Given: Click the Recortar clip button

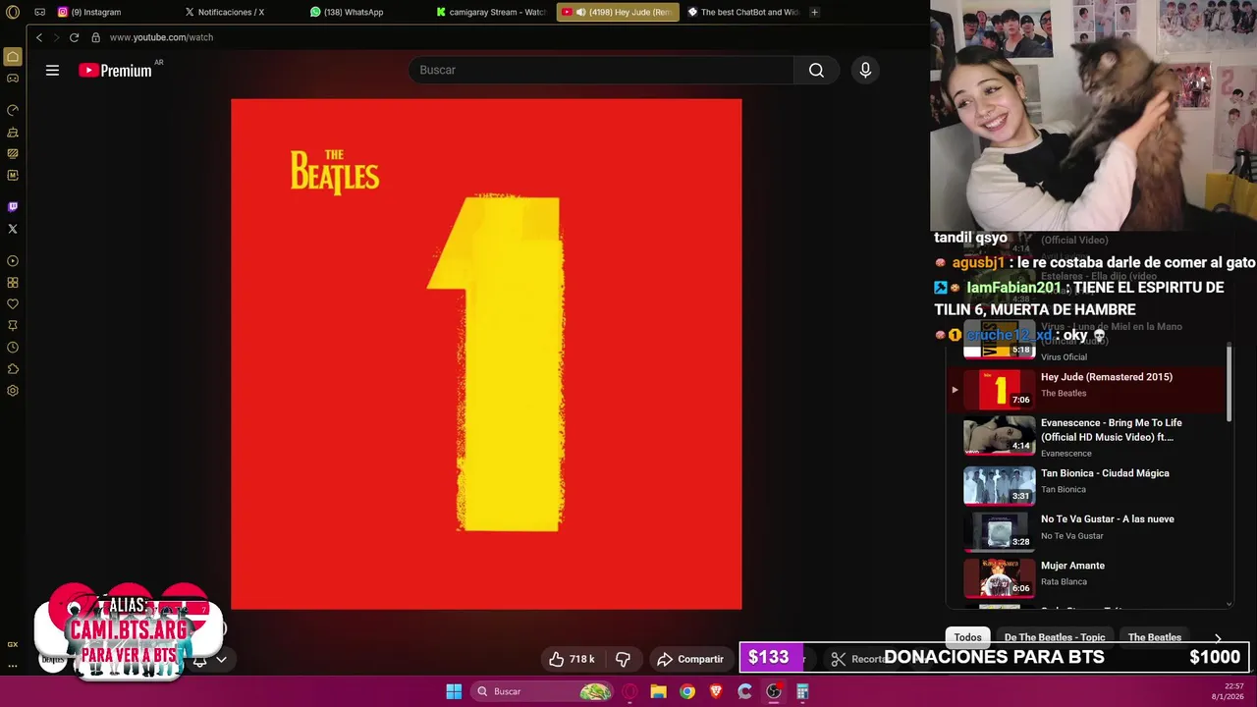Looking at the screenshot, I should pos(857,659).
